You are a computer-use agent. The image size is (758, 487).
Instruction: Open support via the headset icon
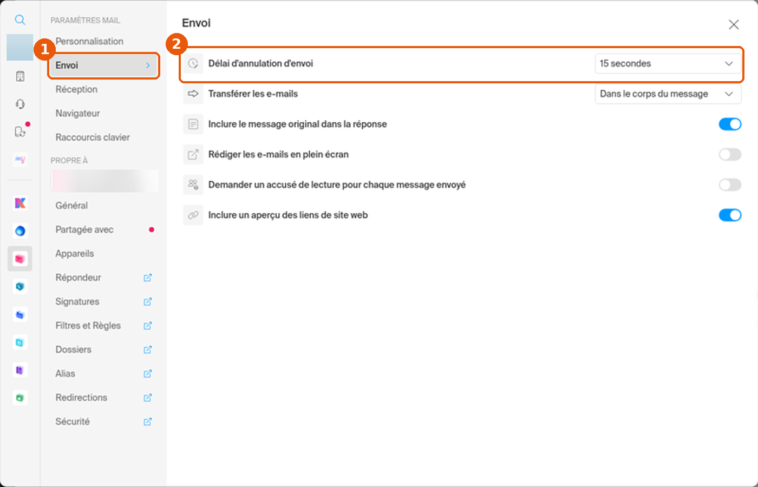click(x=20, y=104)
